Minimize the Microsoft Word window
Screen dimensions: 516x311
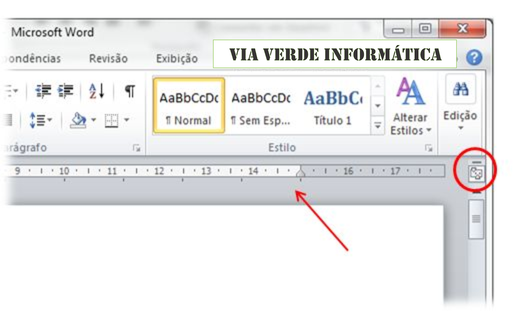[x=398, y=29]
